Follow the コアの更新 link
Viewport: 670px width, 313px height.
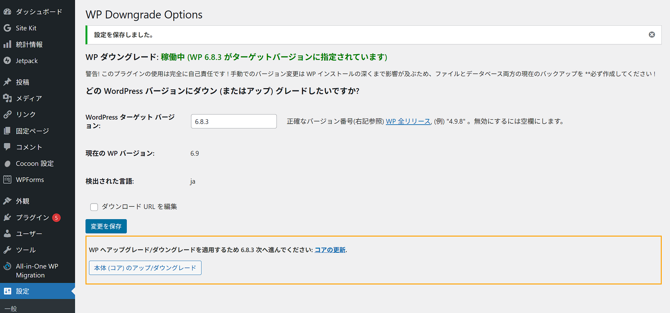(x=330, y=250)
